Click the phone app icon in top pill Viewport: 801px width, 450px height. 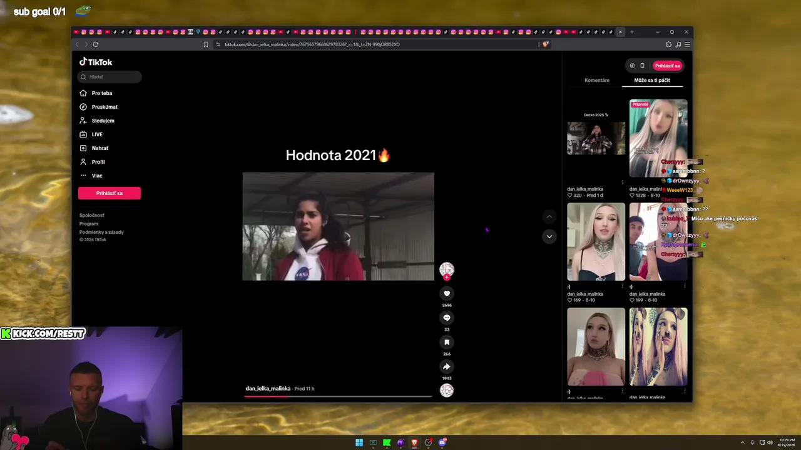pyautogui.click(x=642, y=66)
